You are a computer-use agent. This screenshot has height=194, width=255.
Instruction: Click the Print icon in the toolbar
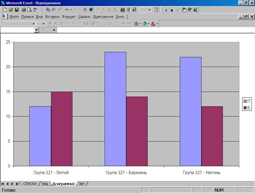click(24, 9)
